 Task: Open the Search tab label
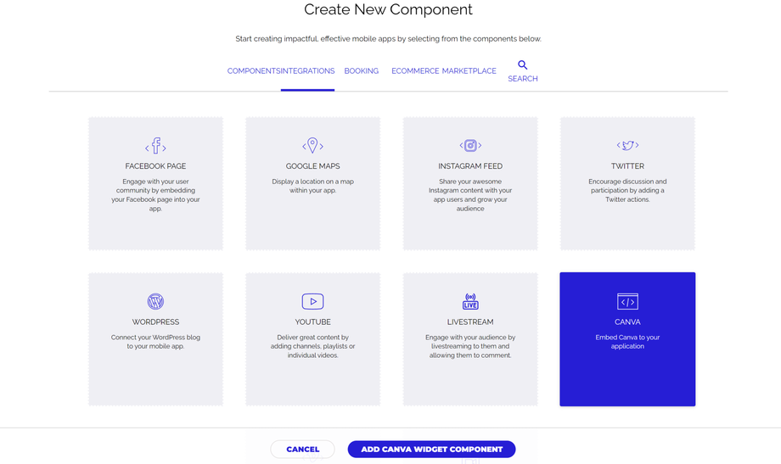522,79
